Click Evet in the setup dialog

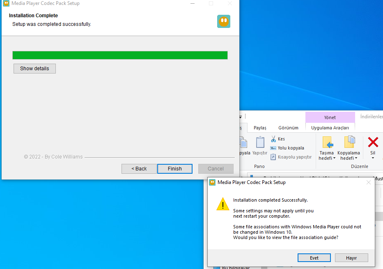314,258
